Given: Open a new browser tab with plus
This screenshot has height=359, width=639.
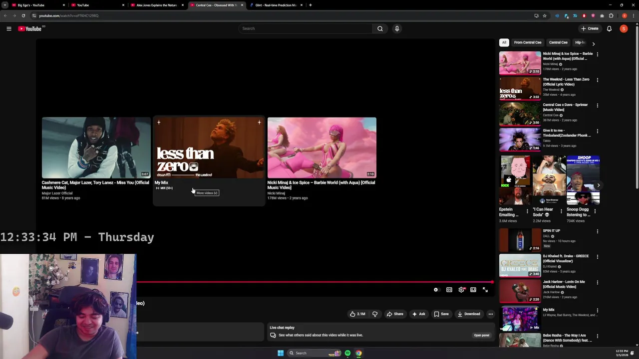Looking at the screenshot, I should pyautogui.click(x=310, y=5).
